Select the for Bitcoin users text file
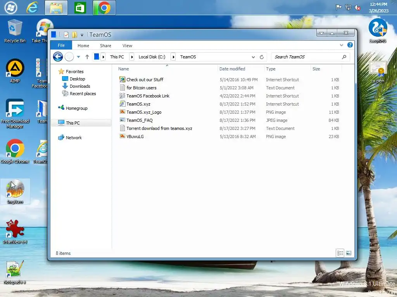Viewport: 397px width, 297px height. [142, 88]
